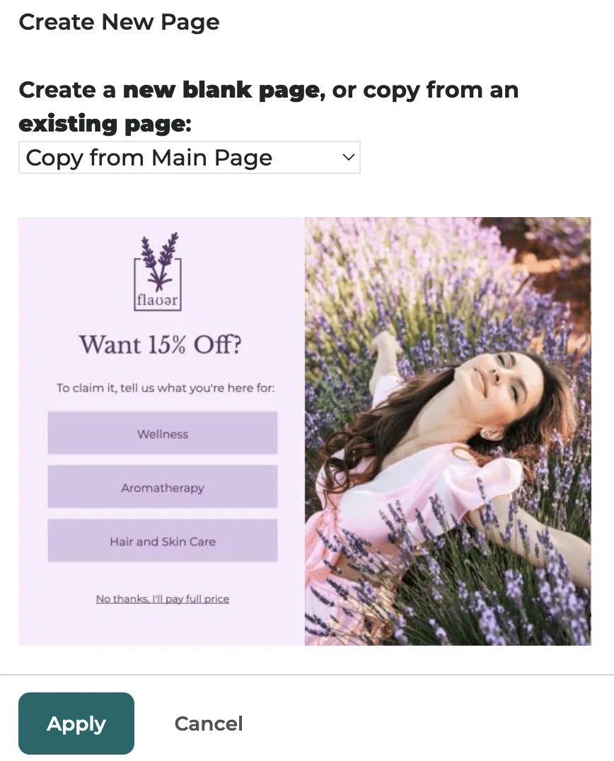Click the flauer lavender logo icon
Viewport: 614px width, 761px height.
pos(158,272)
